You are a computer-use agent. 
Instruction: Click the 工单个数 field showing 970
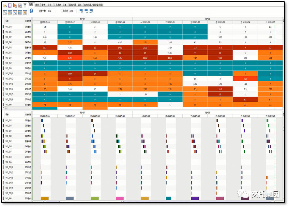click(x=51, y=11)
